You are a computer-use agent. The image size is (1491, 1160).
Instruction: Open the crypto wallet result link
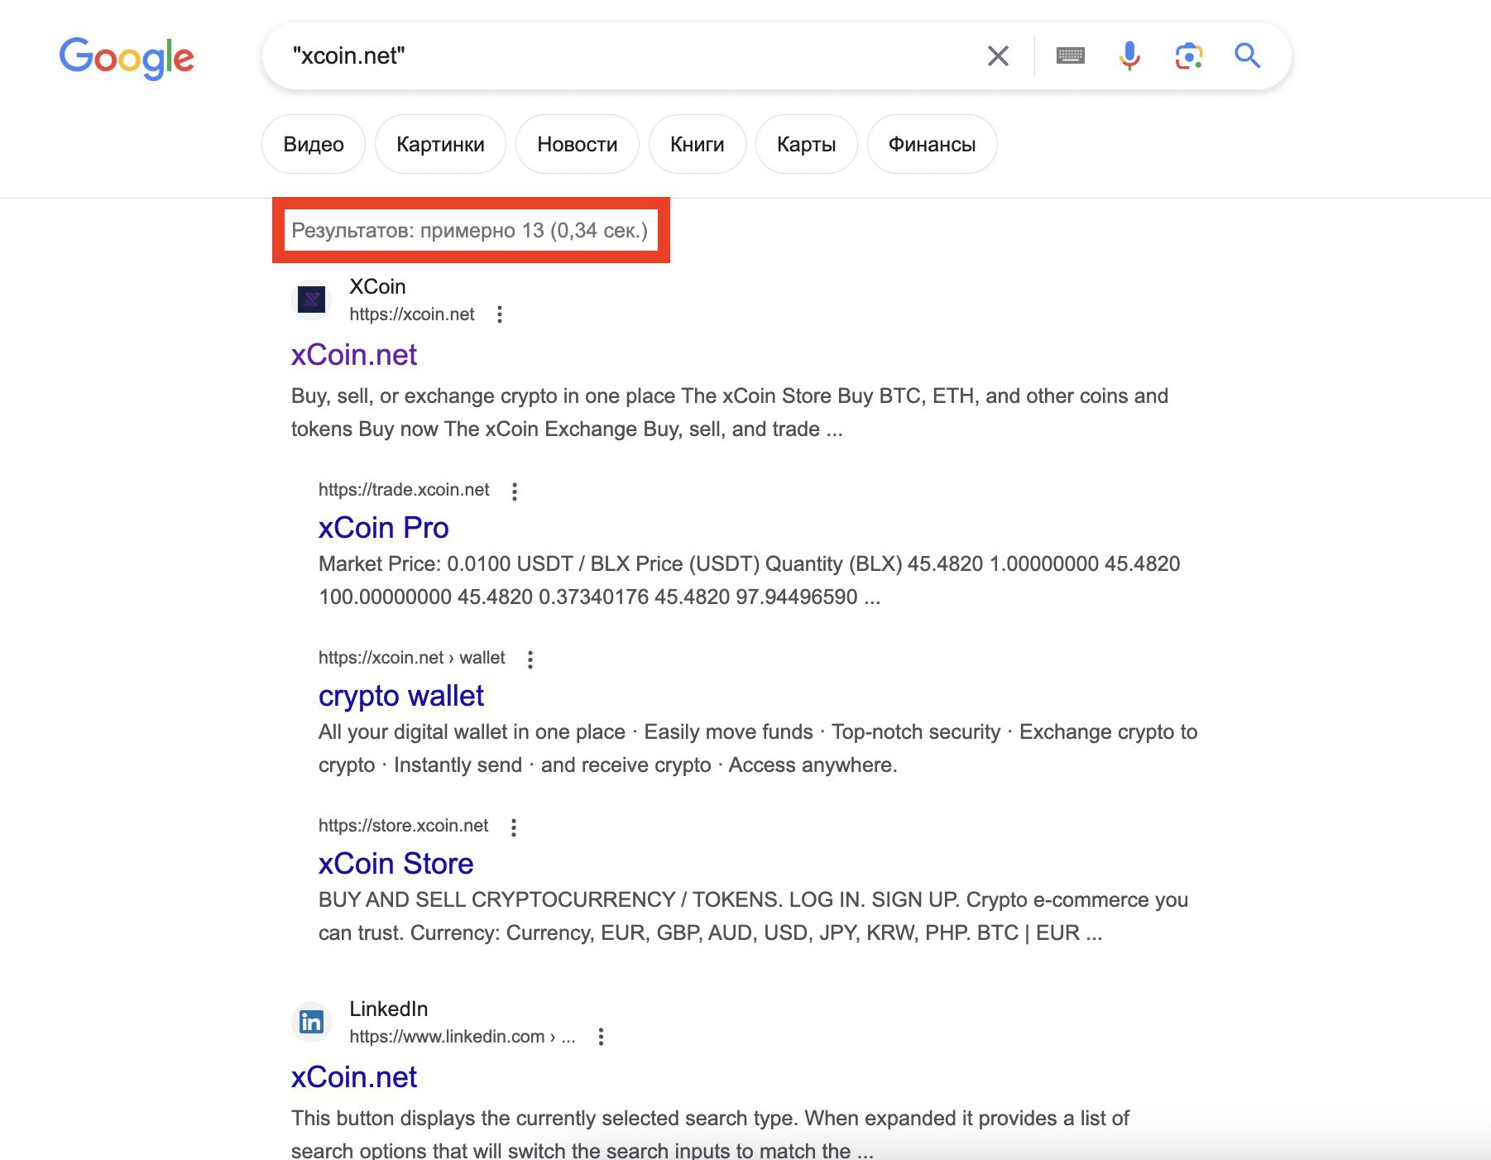(401, 696)
